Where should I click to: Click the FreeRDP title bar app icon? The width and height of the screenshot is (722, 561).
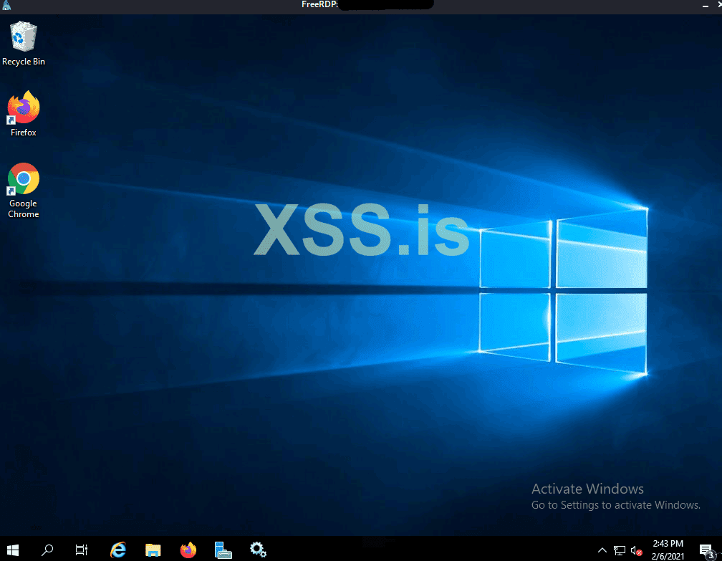[x=6, y=5]
